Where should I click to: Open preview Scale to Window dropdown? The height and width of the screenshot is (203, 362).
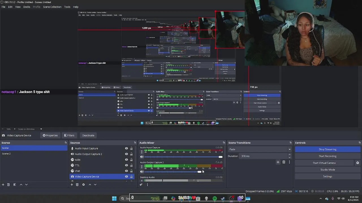[x=30, y=129]
